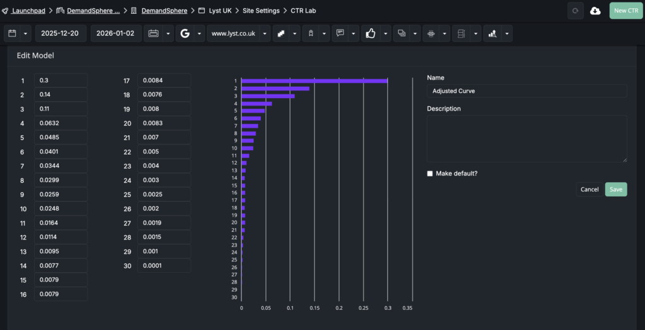The image size is (645, 330).
Task: Click the eye icon in toolbar
Action: 431,33
